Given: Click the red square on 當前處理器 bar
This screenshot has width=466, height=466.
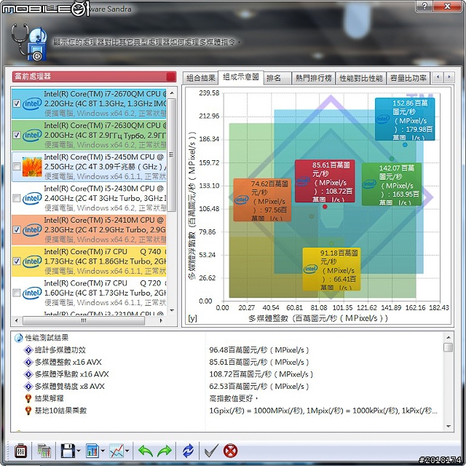Looking at the screenshot, I should pos(171,76).
